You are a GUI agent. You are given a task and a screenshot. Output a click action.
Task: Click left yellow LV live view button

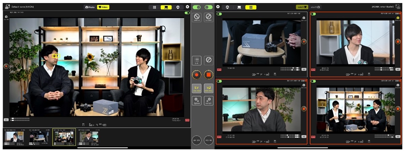point(197,88)
